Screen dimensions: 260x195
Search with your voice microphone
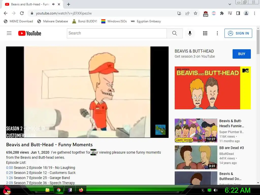click(x=190, y=33)
